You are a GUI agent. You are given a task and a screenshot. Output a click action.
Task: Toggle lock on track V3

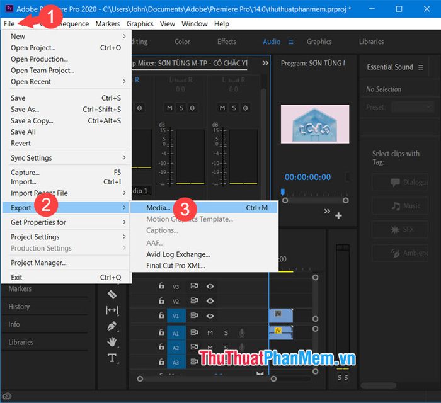click(161, 286)
